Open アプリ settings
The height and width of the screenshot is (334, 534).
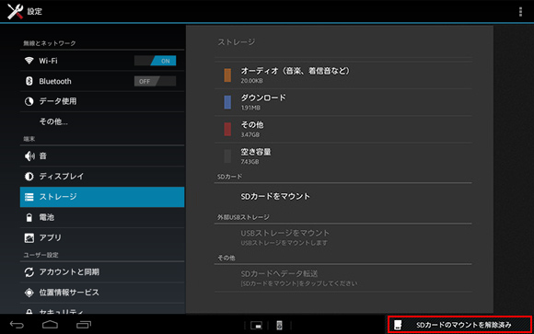tap(102, 237)
